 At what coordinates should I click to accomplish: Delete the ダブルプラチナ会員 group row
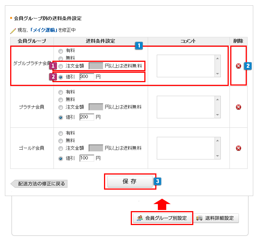238,66
